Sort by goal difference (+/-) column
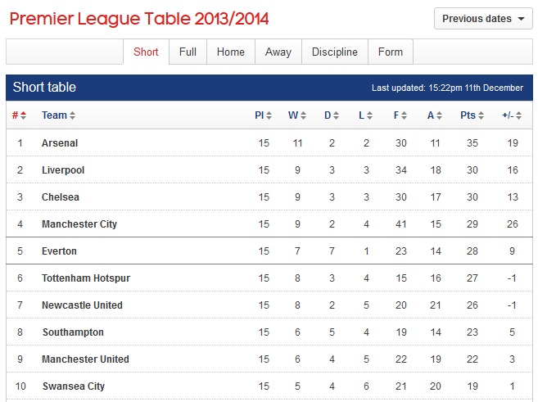The width and height of the screenshot is (538, 402). 511,115
